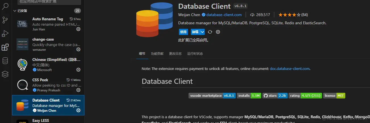Select change-case extension icon
The height and width of the screenshot is (123, 370).
[22, 44]
